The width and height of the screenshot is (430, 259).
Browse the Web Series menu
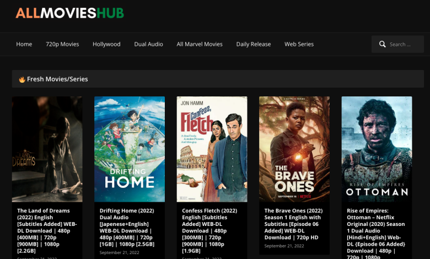click(299, 44)
